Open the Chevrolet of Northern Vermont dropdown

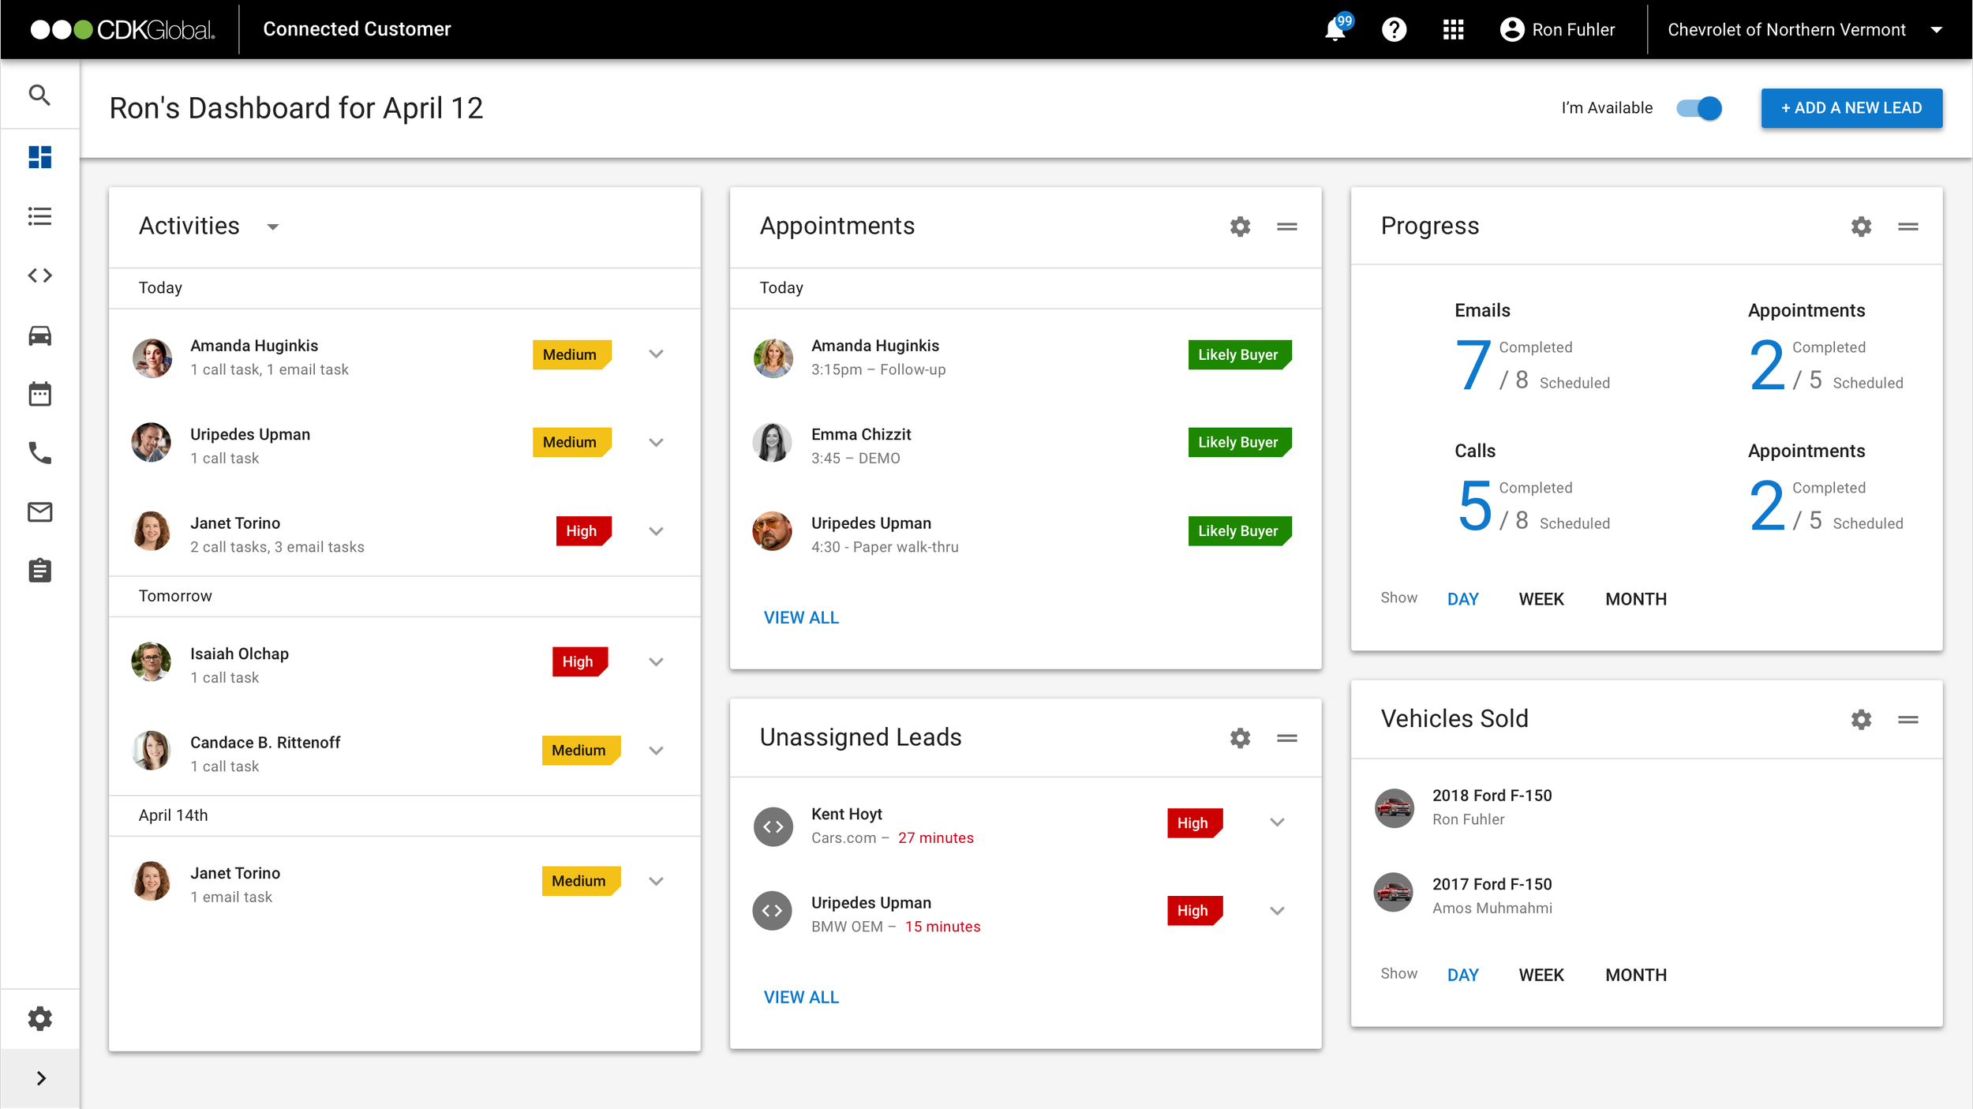(1936, 30)
